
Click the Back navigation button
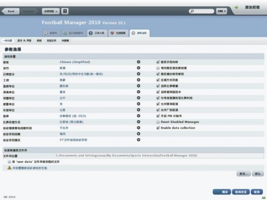click(x=10, y=11)
